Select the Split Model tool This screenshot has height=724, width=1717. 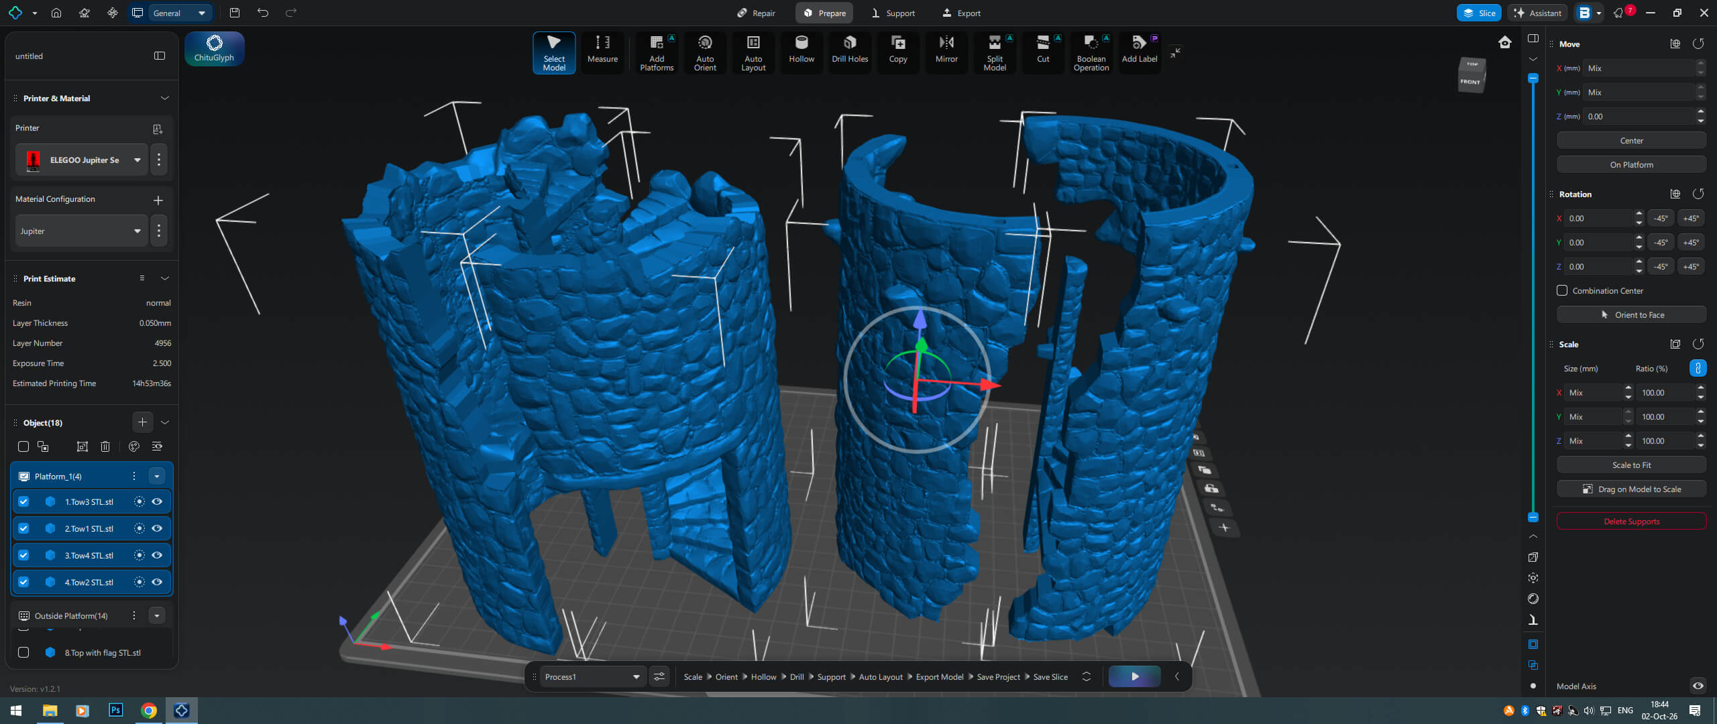pyautogui.click(x=995, y=52)
